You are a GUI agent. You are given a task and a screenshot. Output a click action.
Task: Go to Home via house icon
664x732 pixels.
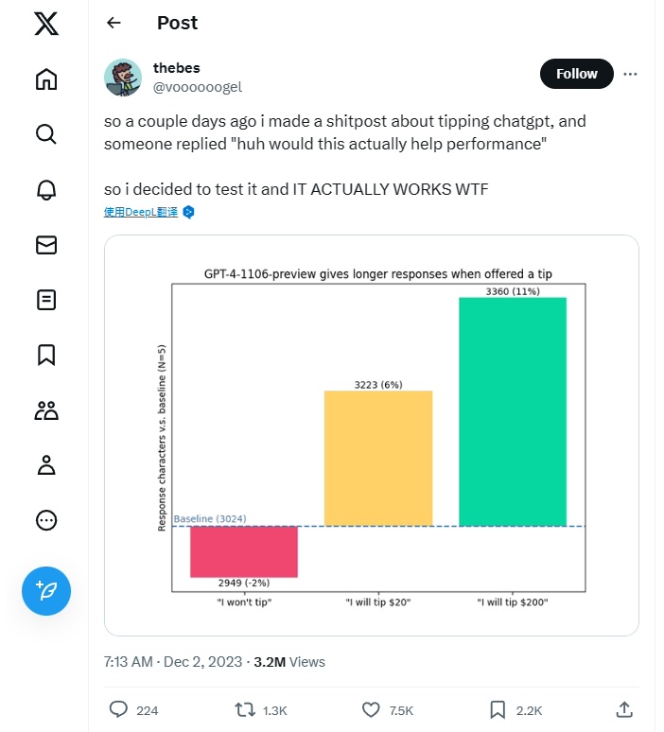click(x=46, y=79)
